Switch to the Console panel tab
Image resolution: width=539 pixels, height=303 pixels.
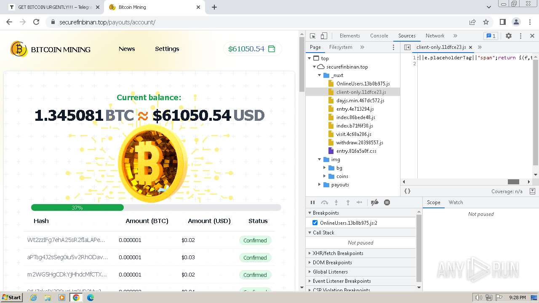click(379, 36)
